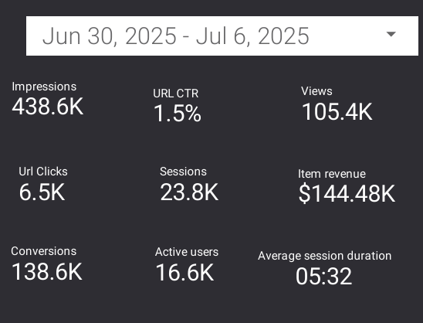423x323 pixels.
Task: Click the Jun 30 - Jul 6 date range field
Action: 222,36
